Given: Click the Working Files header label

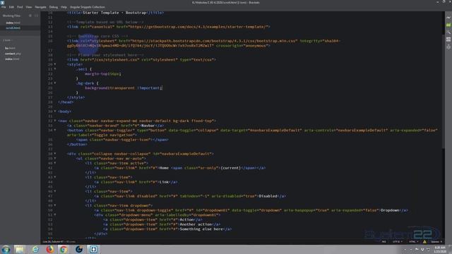Looking at the screenshot, I should pyautogui.click(x=11, y=16).
